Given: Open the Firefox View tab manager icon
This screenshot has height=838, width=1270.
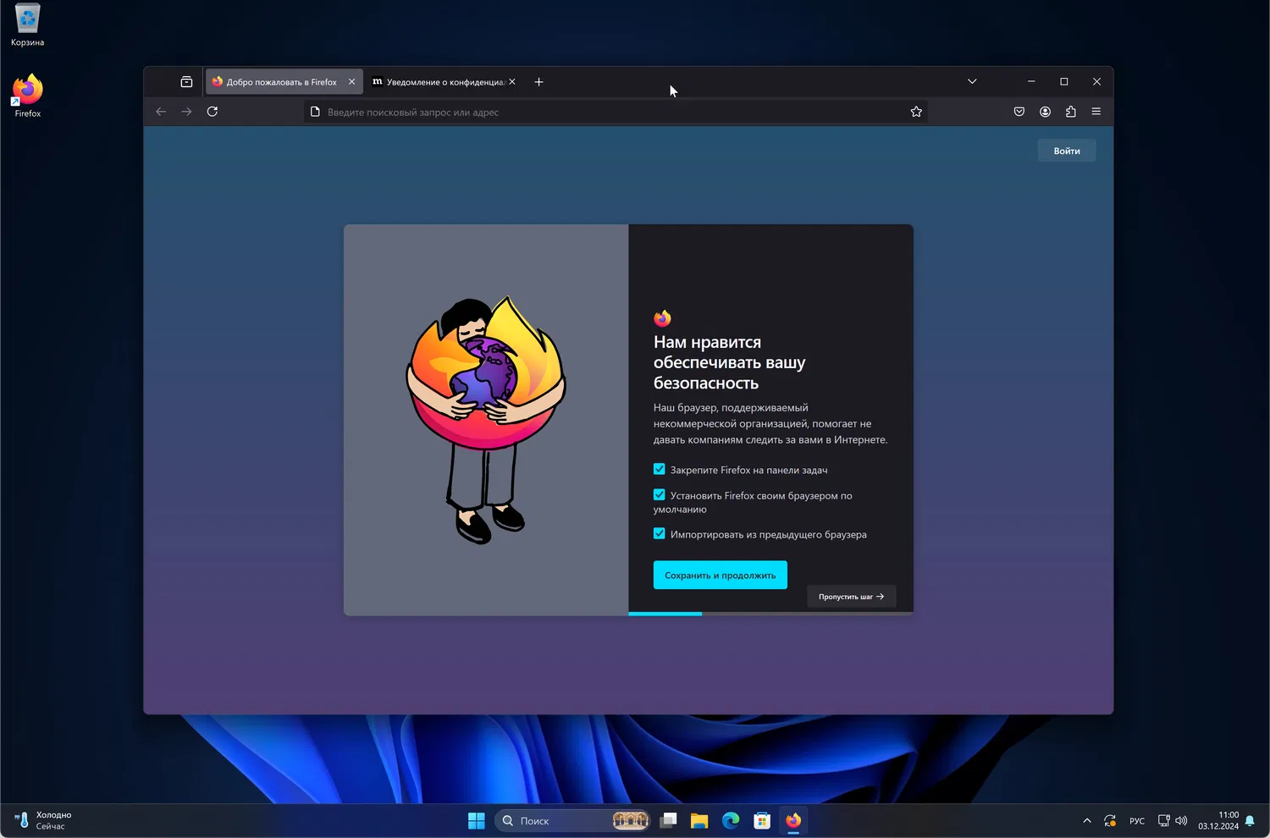Looking at the screenshot, I should [186, 82].
